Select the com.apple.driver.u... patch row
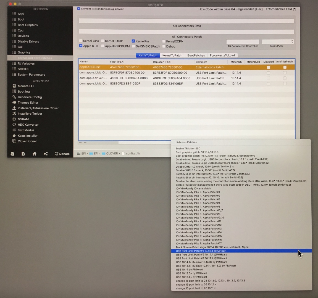This screenshot has height=298, width=318. (186, 78)
